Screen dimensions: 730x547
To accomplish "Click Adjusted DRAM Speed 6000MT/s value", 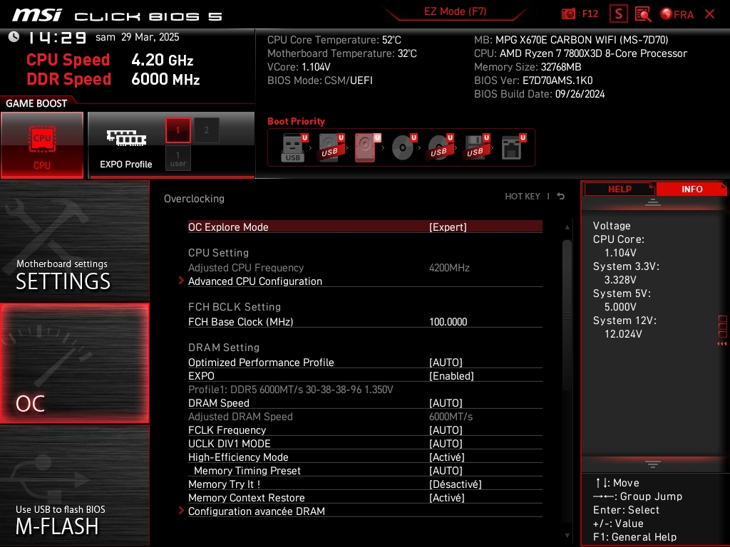I will click(x=451, y=416).
